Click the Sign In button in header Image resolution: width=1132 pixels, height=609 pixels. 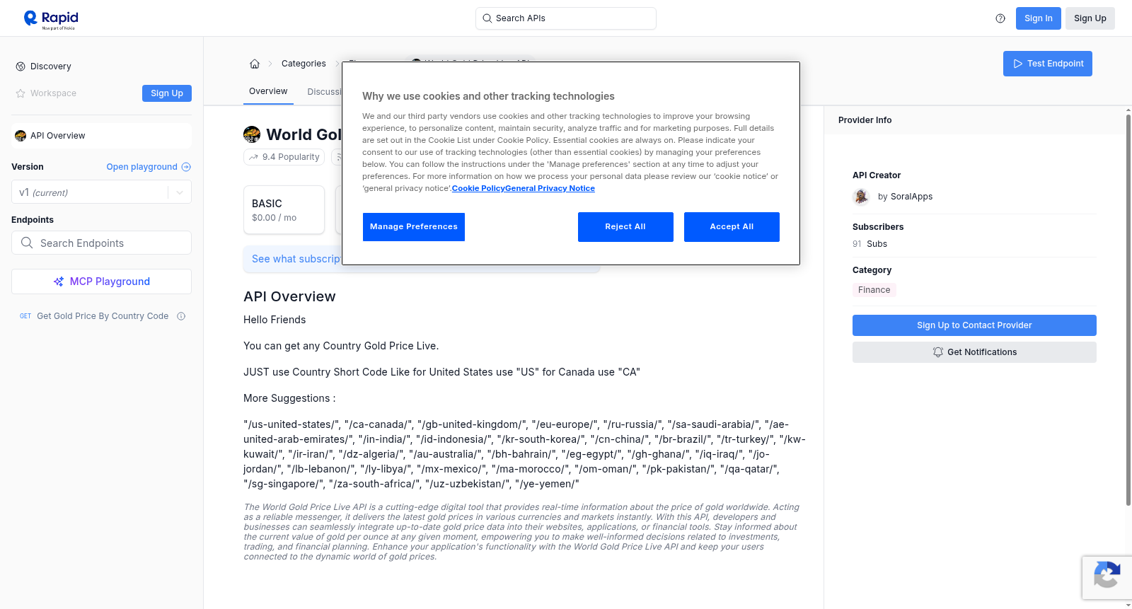(x=1039, y=18)
